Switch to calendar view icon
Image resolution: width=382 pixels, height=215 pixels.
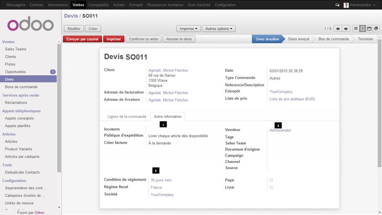click(369, 29)
